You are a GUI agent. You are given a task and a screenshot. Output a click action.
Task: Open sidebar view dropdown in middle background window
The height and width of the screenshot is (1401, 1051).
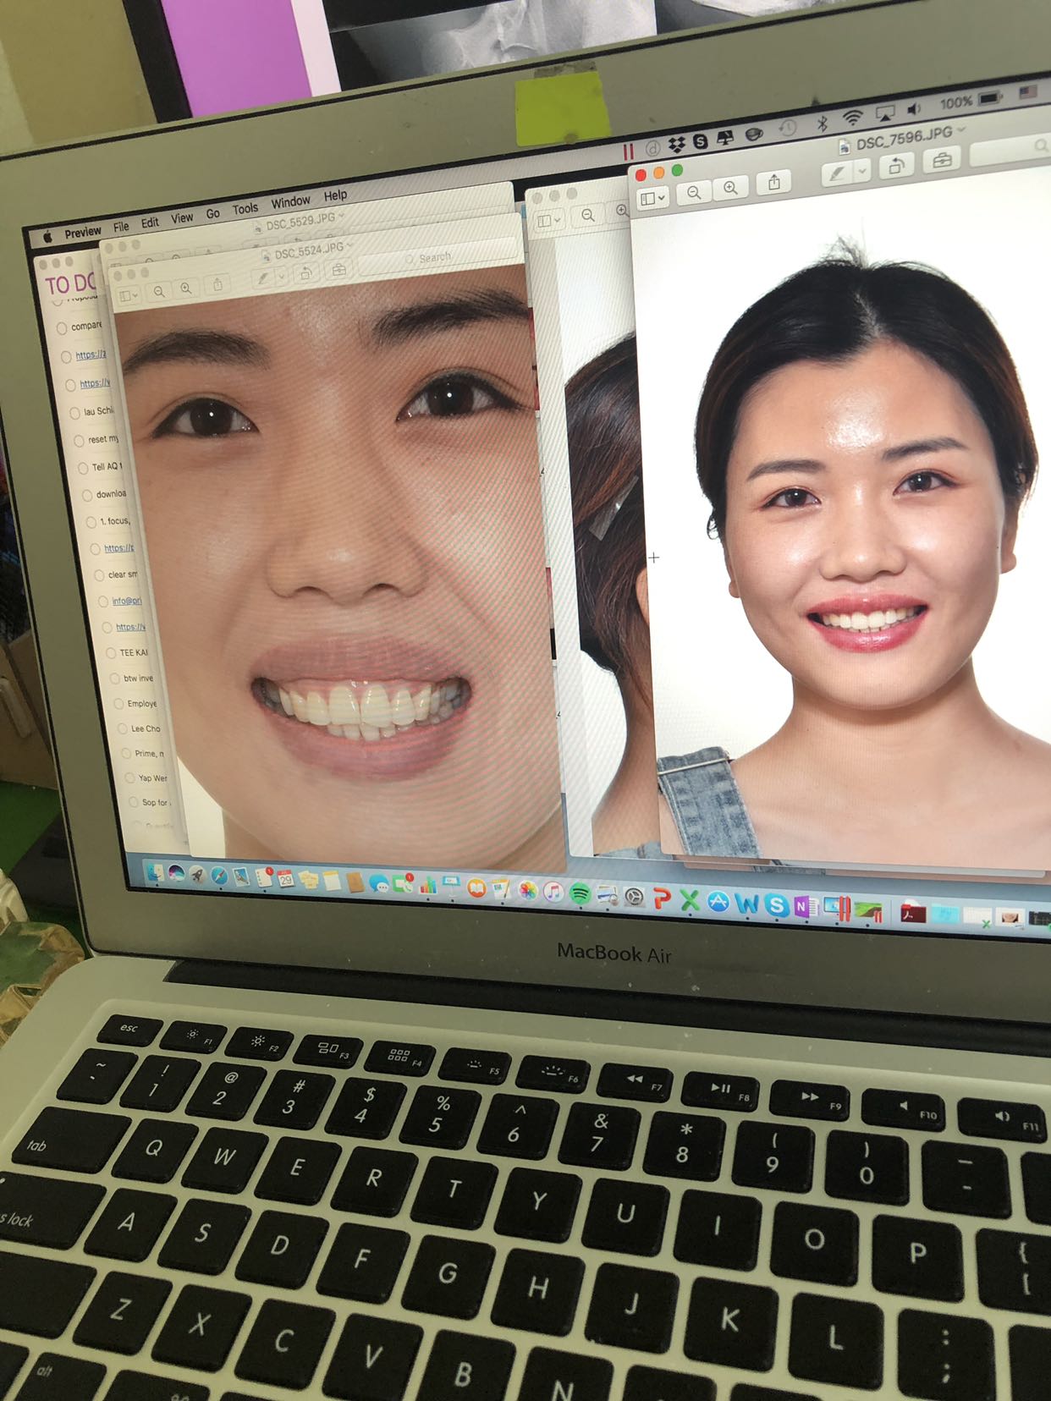[548, 221]
